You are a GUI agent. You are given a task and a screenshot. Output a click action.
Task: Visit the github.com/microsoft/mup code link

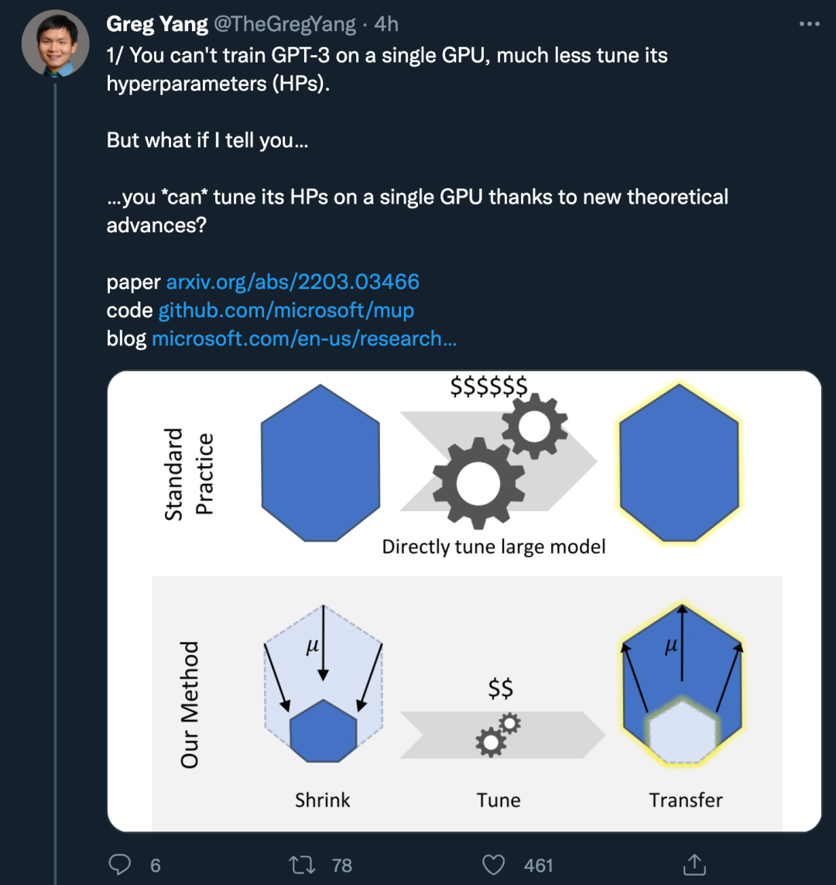click(x=286, y=310)
